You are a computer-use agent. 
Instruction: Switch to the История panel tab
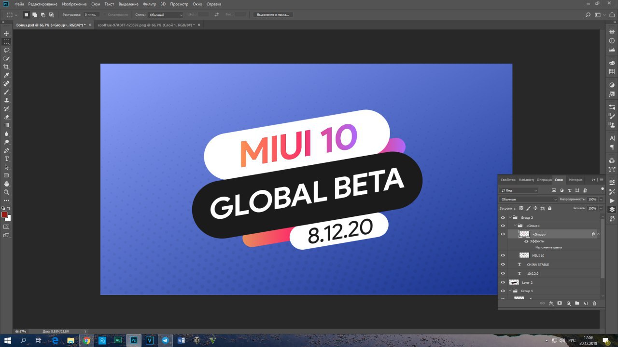[x=576, y=180]
